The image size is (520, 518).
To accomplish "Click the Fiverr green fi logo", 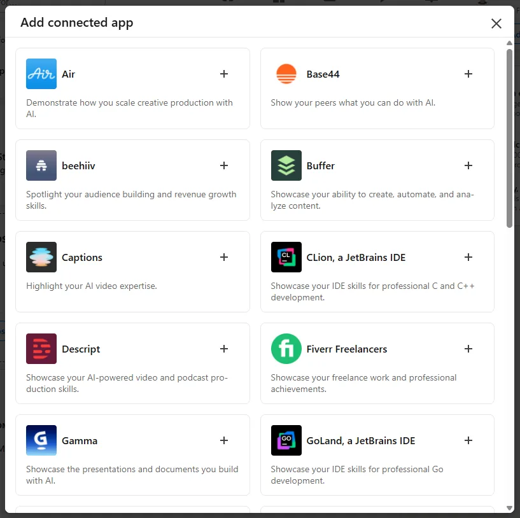I will (286, 349).
